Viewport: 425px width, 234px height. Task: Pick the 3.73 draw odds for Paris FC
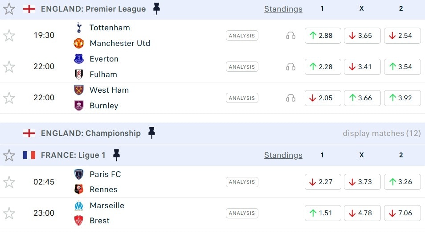pos(362,182)
